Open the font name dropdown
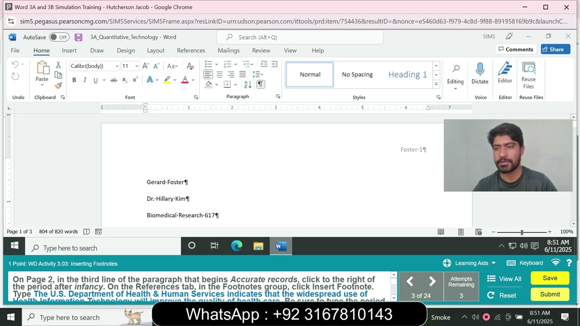This screenshot has height=326, width=580. 117,66
